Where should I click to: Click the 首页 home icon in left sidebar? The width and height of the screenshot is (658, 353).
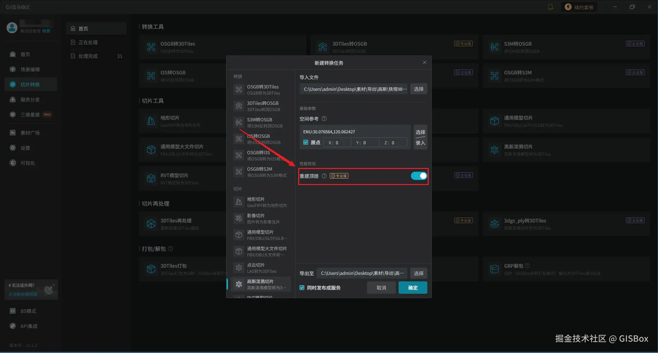point(13,54)
